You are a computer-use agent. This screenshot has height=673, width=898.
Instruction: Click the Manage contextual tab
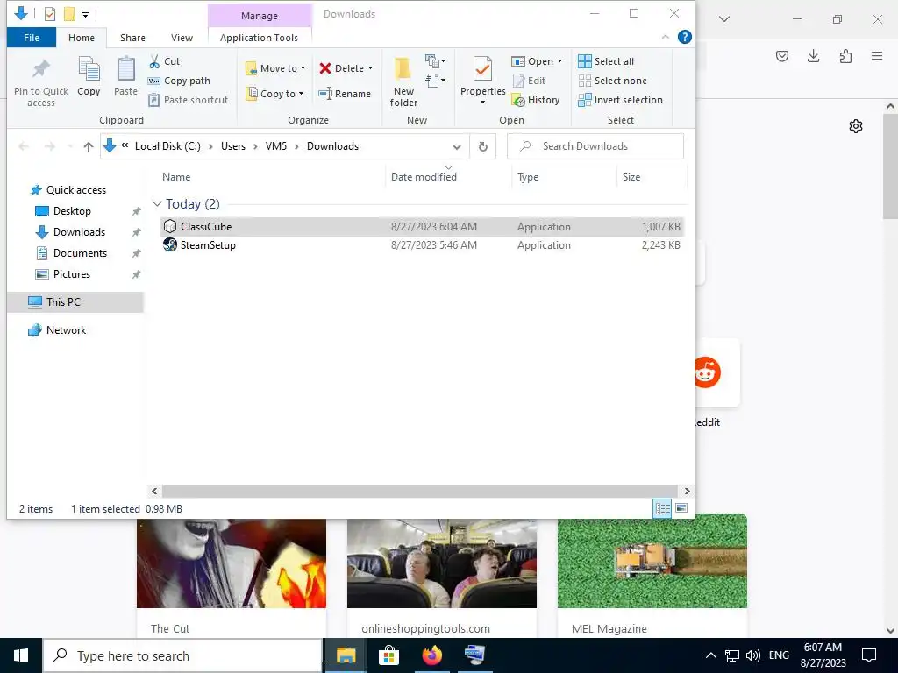pos(260,16)
